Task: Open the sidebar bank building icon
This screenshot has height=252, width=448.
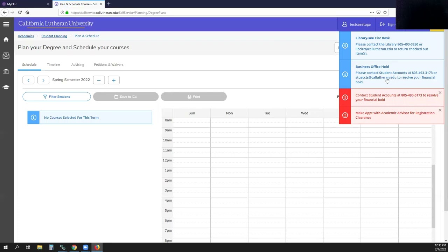Action: 6,71
